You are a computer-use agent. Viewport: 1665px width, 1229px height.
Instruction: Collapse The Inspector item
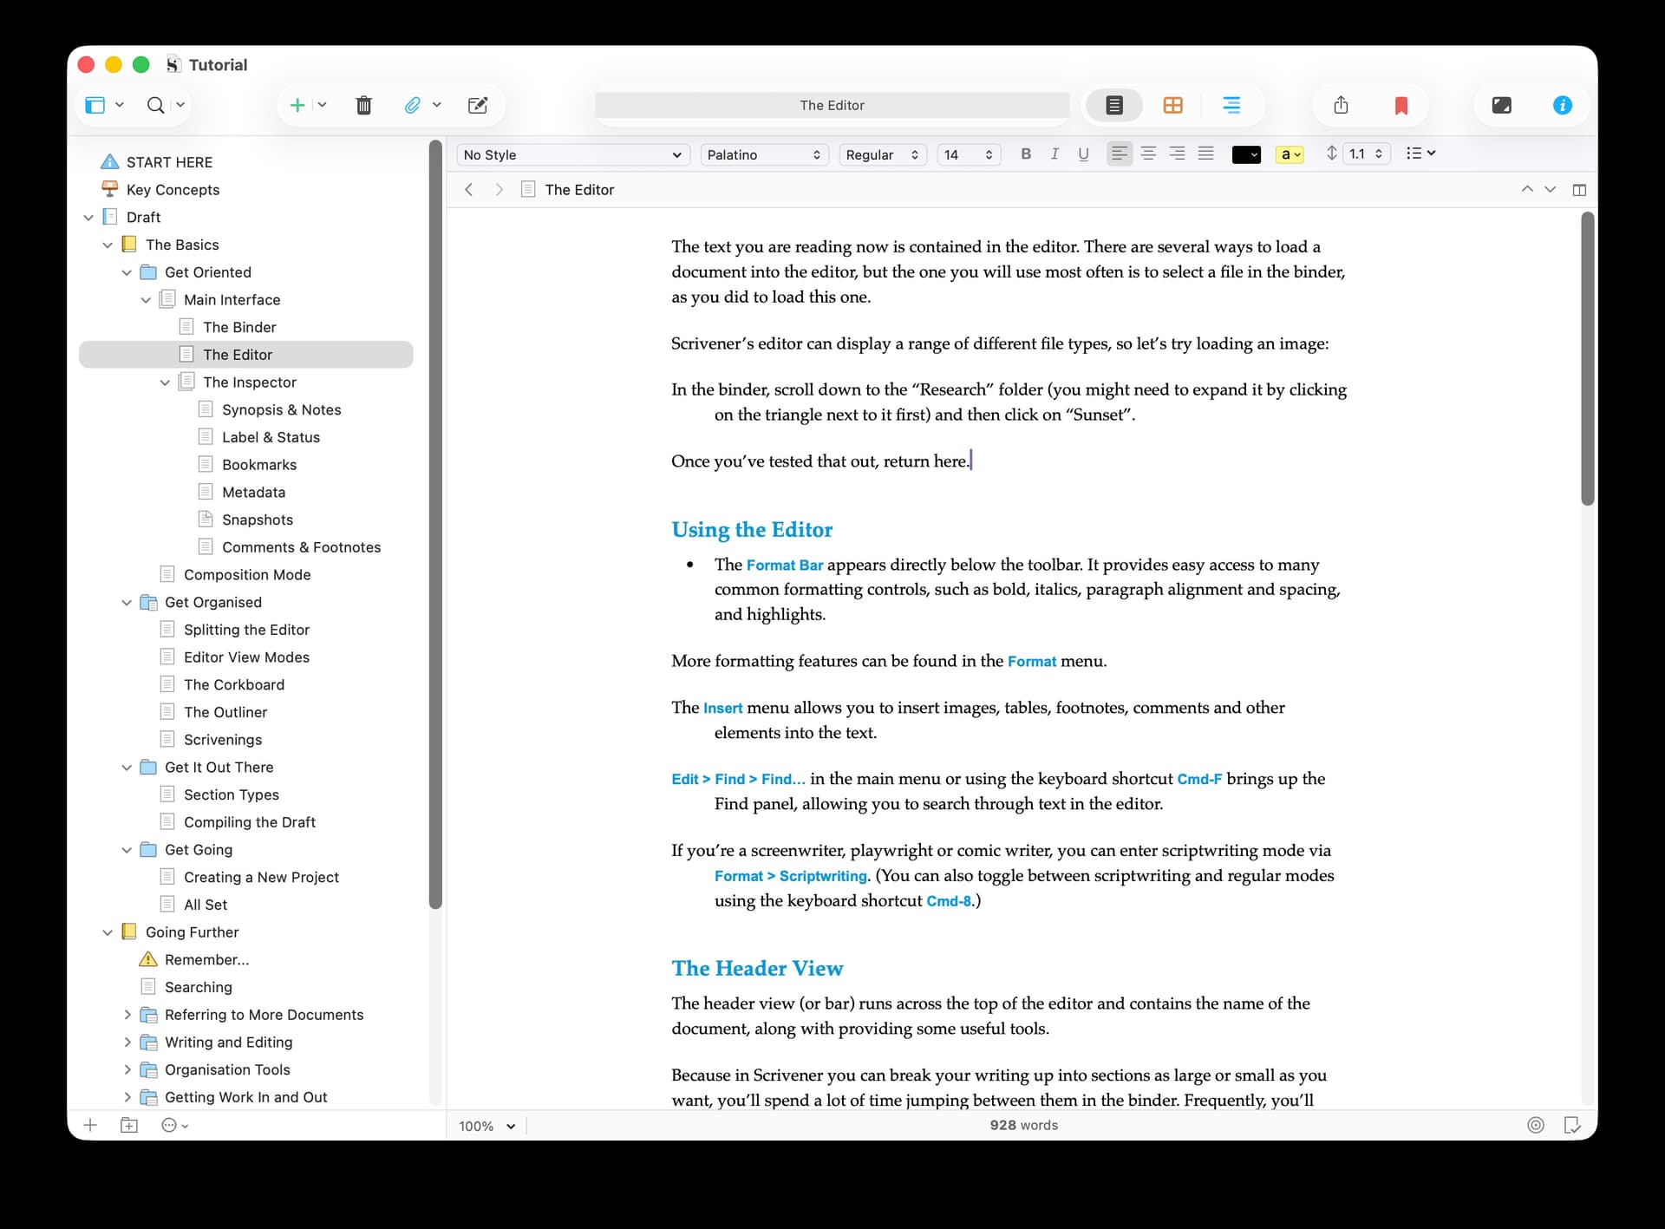coord(165,382)
